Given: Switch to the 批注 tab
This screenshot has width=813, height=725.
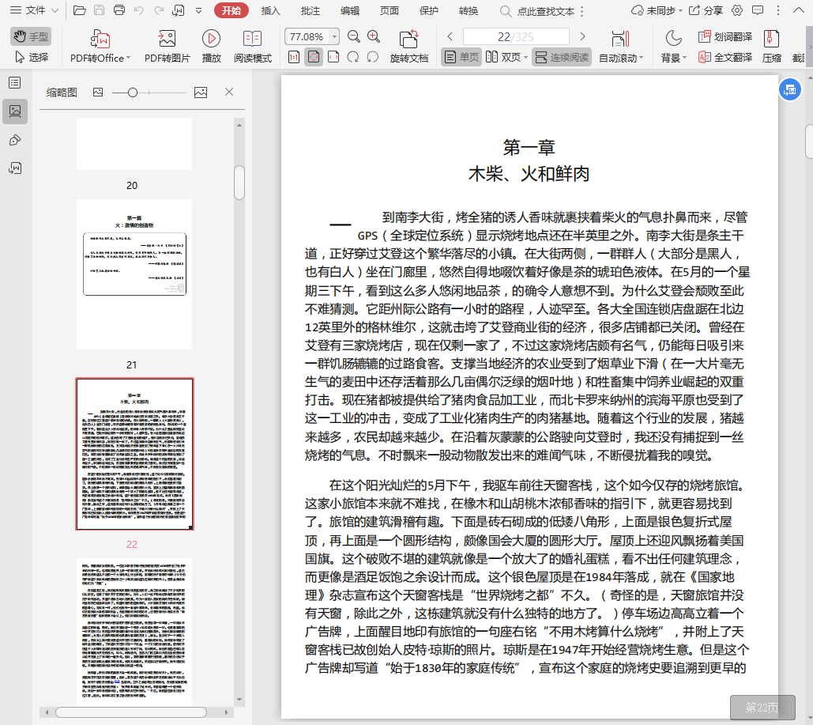Looking at the screenshot, I should coord(311,10).
